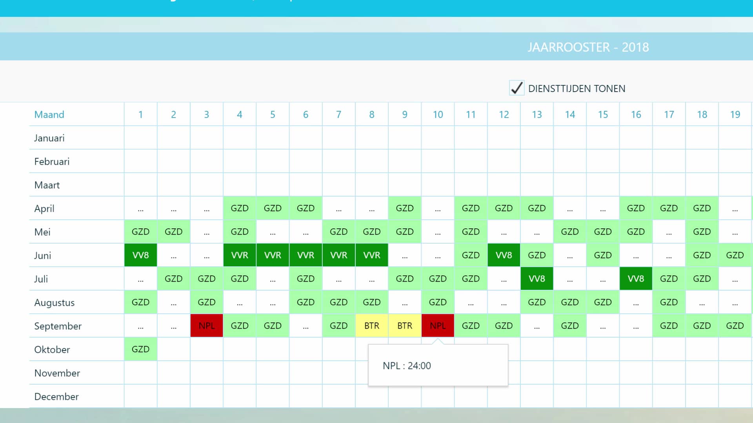Click the BTR shift on September day 9
The width and height of the screenshot is (753, 423).
point(405,325)
